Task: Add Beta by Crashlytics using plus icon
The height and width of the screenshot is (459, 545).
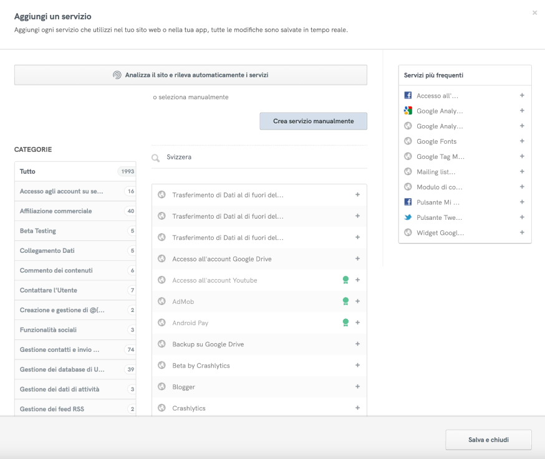Action: (x=357, y=366)
